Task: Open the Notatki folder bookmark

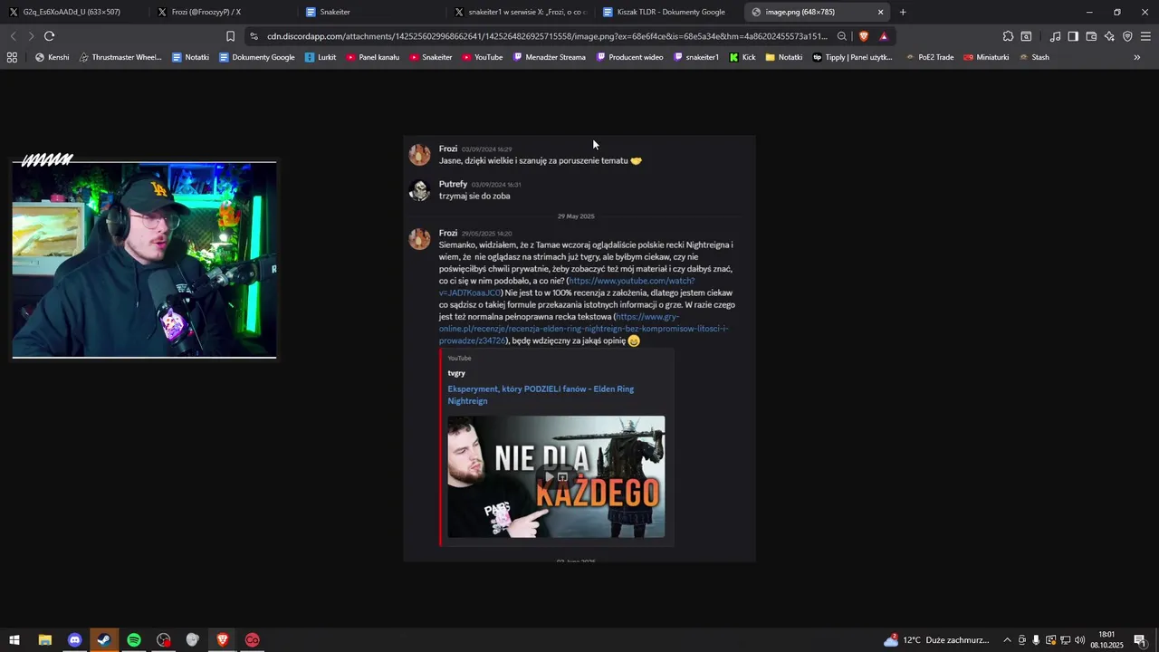Action: (783, 57)
